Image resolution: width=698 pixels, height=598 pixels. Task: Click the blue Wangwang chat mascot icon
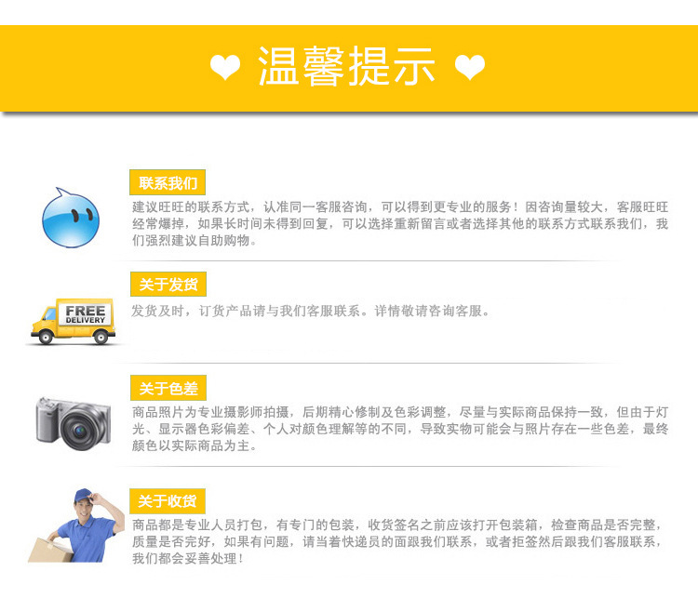pos(71,218)
